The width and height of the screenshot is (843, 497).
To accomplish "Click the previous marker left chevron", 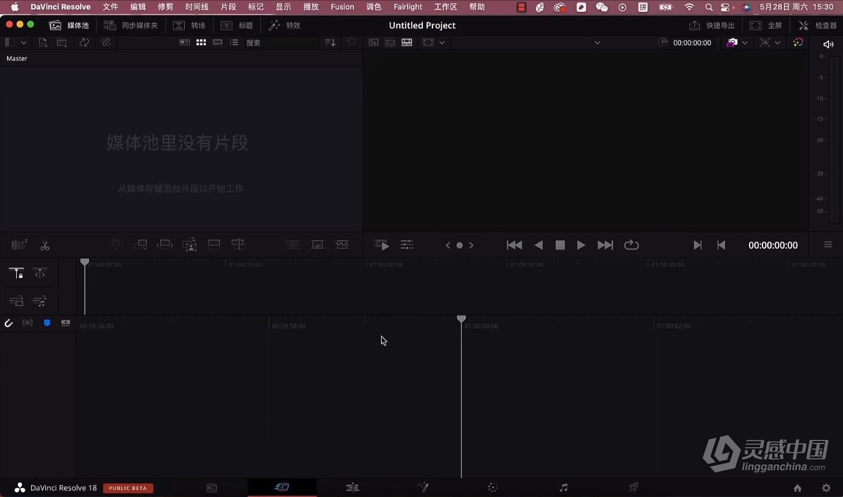I will pos(448,245).
